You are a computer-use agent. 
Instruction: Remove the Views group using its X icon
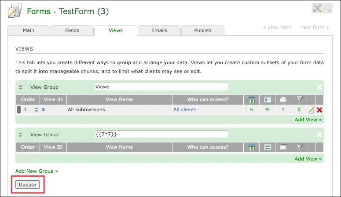point(319,87)
